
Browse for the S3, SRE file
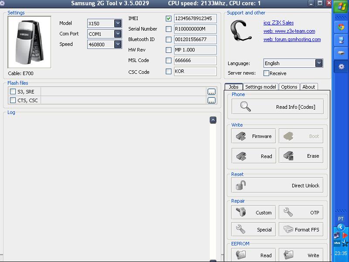click(x=212, y=92)
